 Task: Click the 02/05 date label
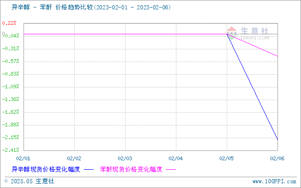click(227, 158)
